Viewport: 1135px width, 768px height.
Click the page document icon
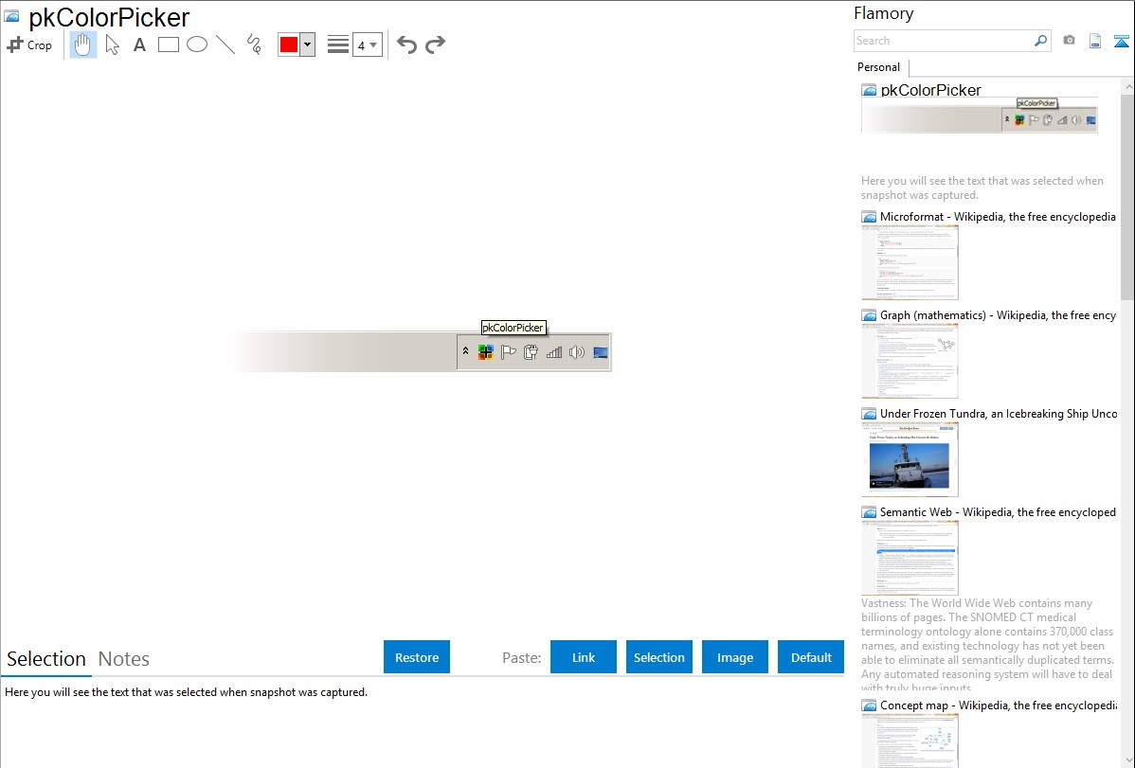[1095, 41]
